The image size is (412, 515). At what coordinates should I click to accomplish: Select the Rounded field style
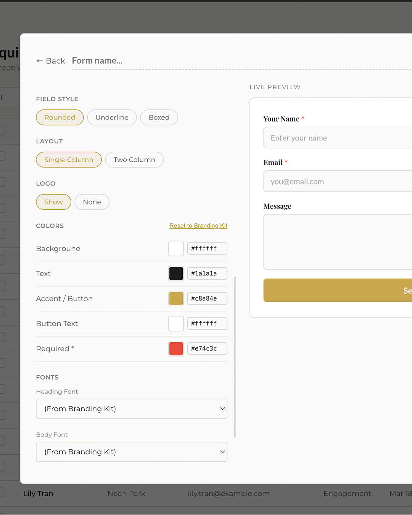[x=60, y=117]
